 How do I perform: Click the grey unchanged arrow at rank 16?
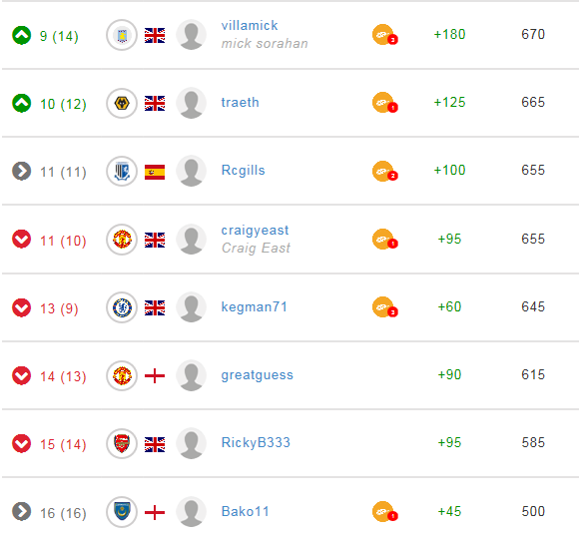point(21,512)
